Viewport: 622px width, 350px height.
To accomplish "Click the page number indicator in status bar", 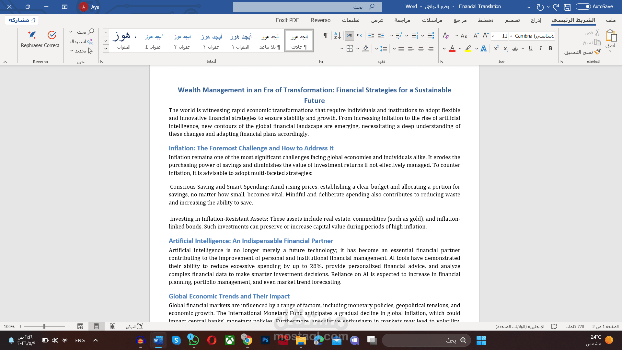I will [605, 326].
